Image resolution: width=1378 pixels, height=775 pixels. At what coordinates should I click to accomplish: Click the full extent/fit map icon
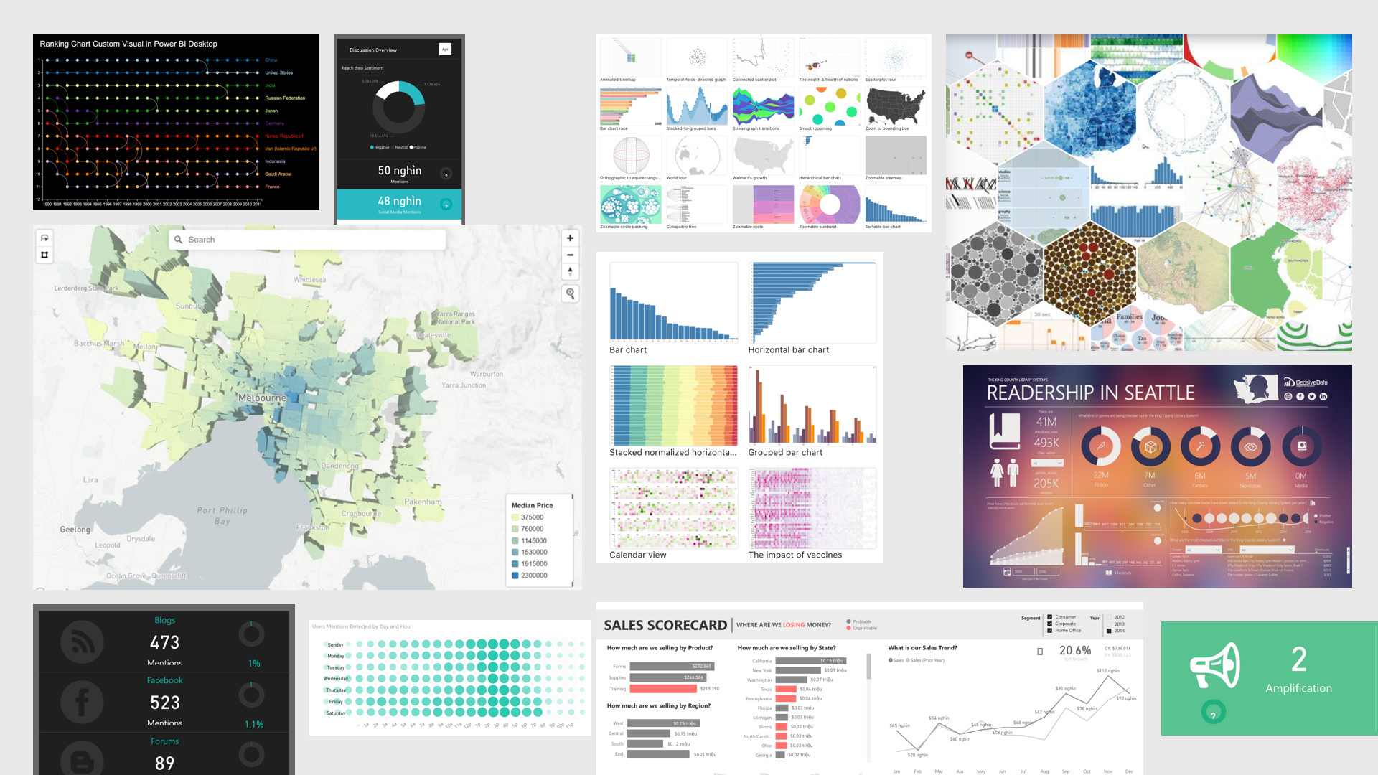(x=44, y=255)
